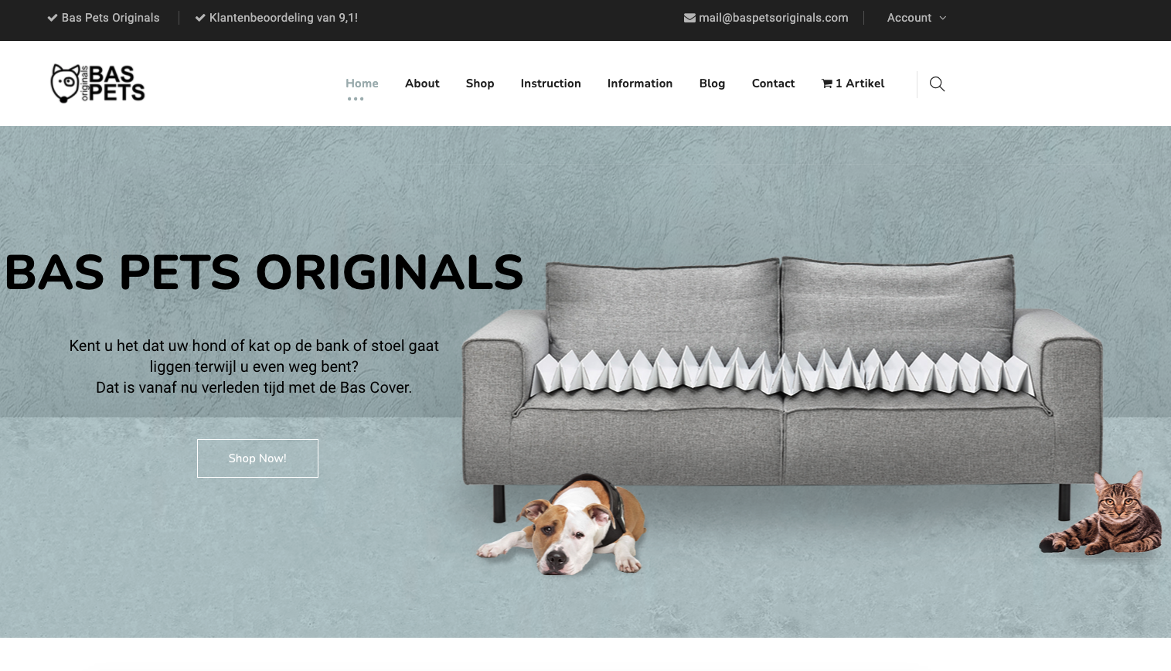Expand the Account dropdown chevron
This screenshot has width=1171, height=671.
[942, 18]
